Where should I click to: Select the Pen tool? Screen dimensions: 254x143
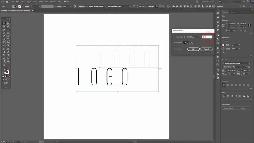8,27
